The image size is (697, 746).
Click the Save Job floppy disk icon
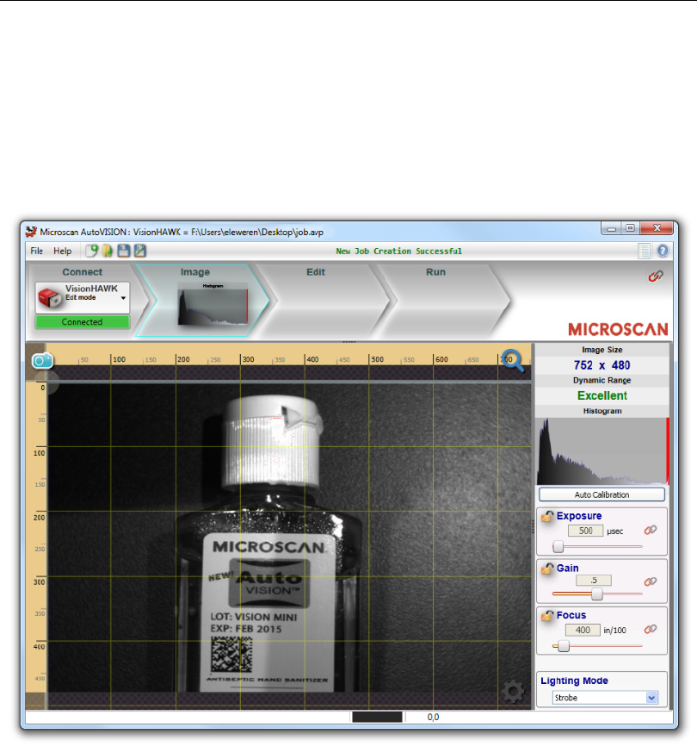124,251
